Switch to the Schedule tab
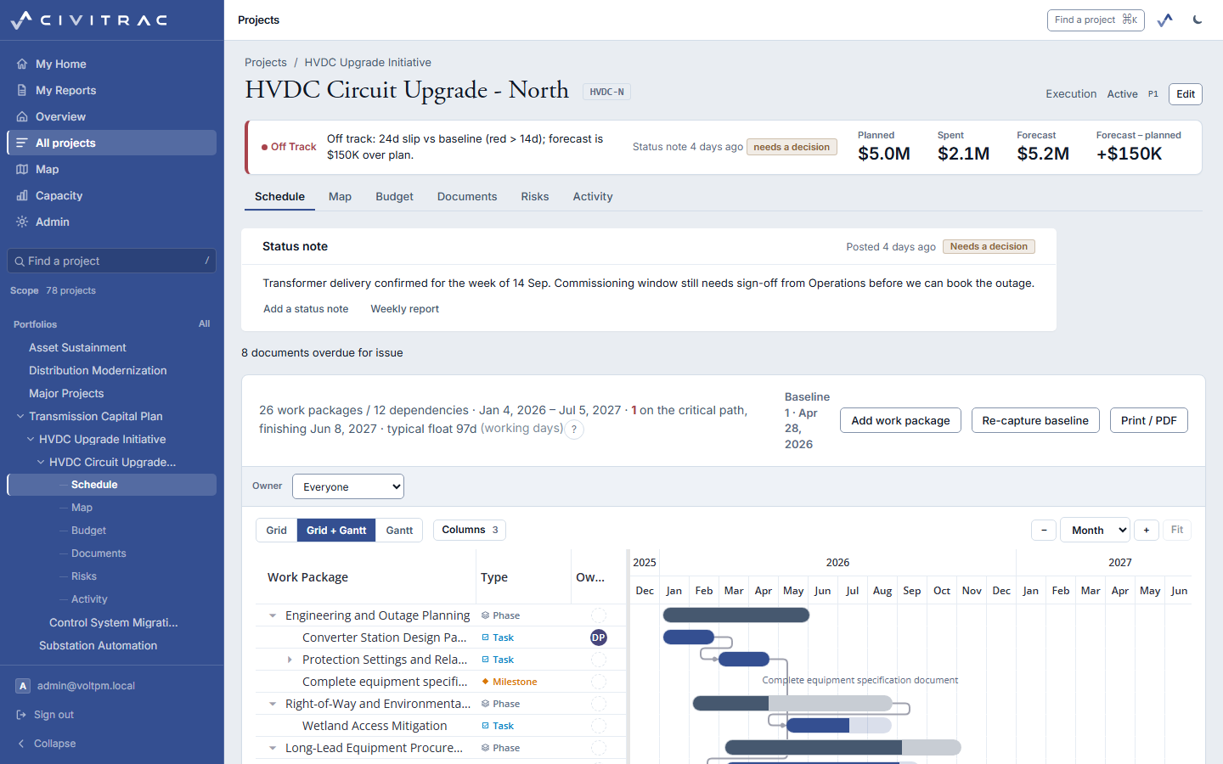1223x764 pixels. pos(279,196)
